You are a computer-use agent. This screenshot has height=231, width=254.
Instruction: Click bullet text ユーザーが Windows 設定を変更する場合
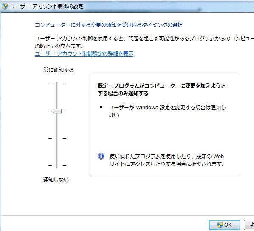[x=167, y=111]
